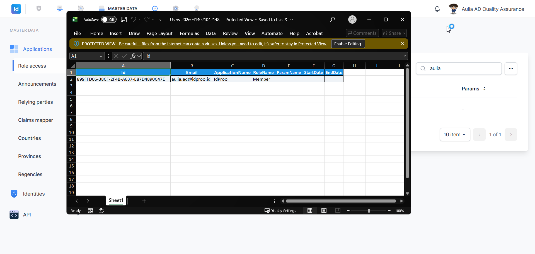Viewport: 535px width, 254px height.
Task: Toggle AutoSave switch in Excel
Action: pos(109,19)
